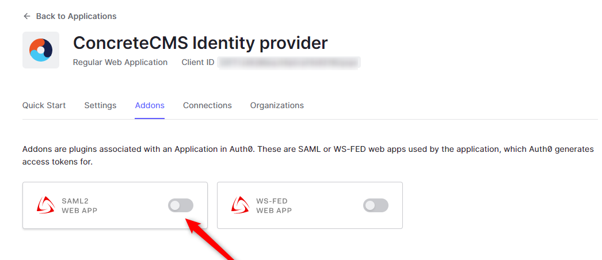Image resolution: width=602 pixels, height=260 pixels.
Task: Enable the SAML2 Web App toggle
Action: tap(181, 205)
